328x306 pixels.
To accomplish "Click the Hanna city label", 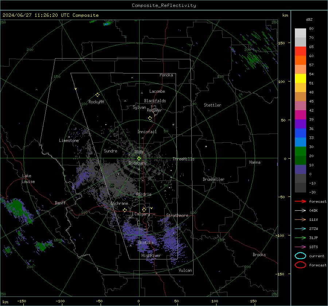I will (x=255, y=162).
